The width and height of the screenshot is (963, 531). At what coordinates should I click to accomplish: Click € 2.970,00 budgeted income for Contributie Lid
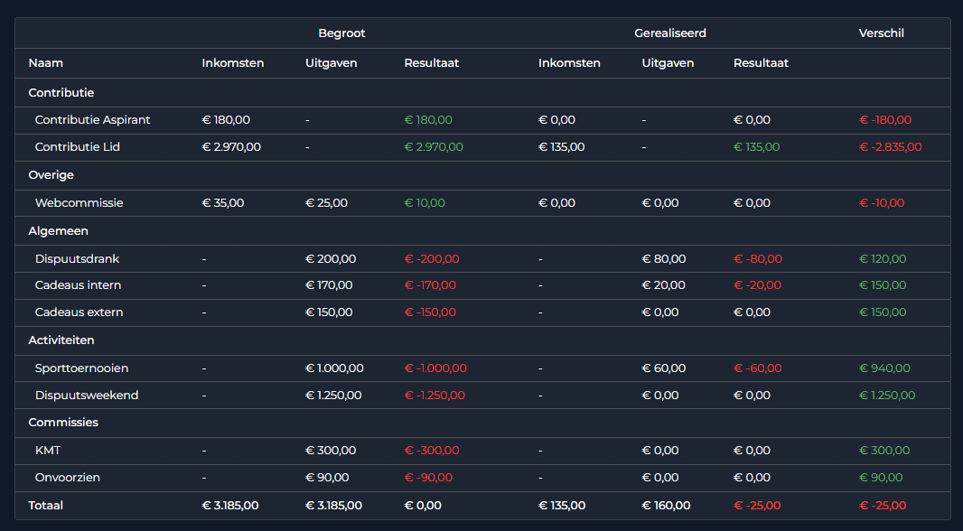click(x=231, y=146)
